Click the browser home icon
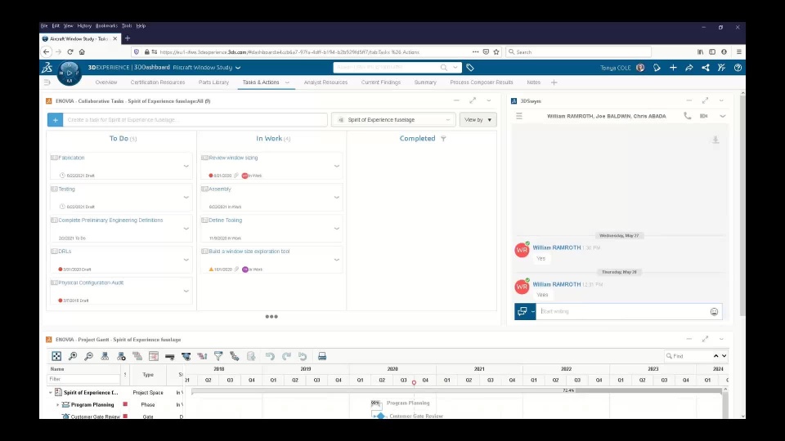This screenshot has height=441, width=785. 82,51
